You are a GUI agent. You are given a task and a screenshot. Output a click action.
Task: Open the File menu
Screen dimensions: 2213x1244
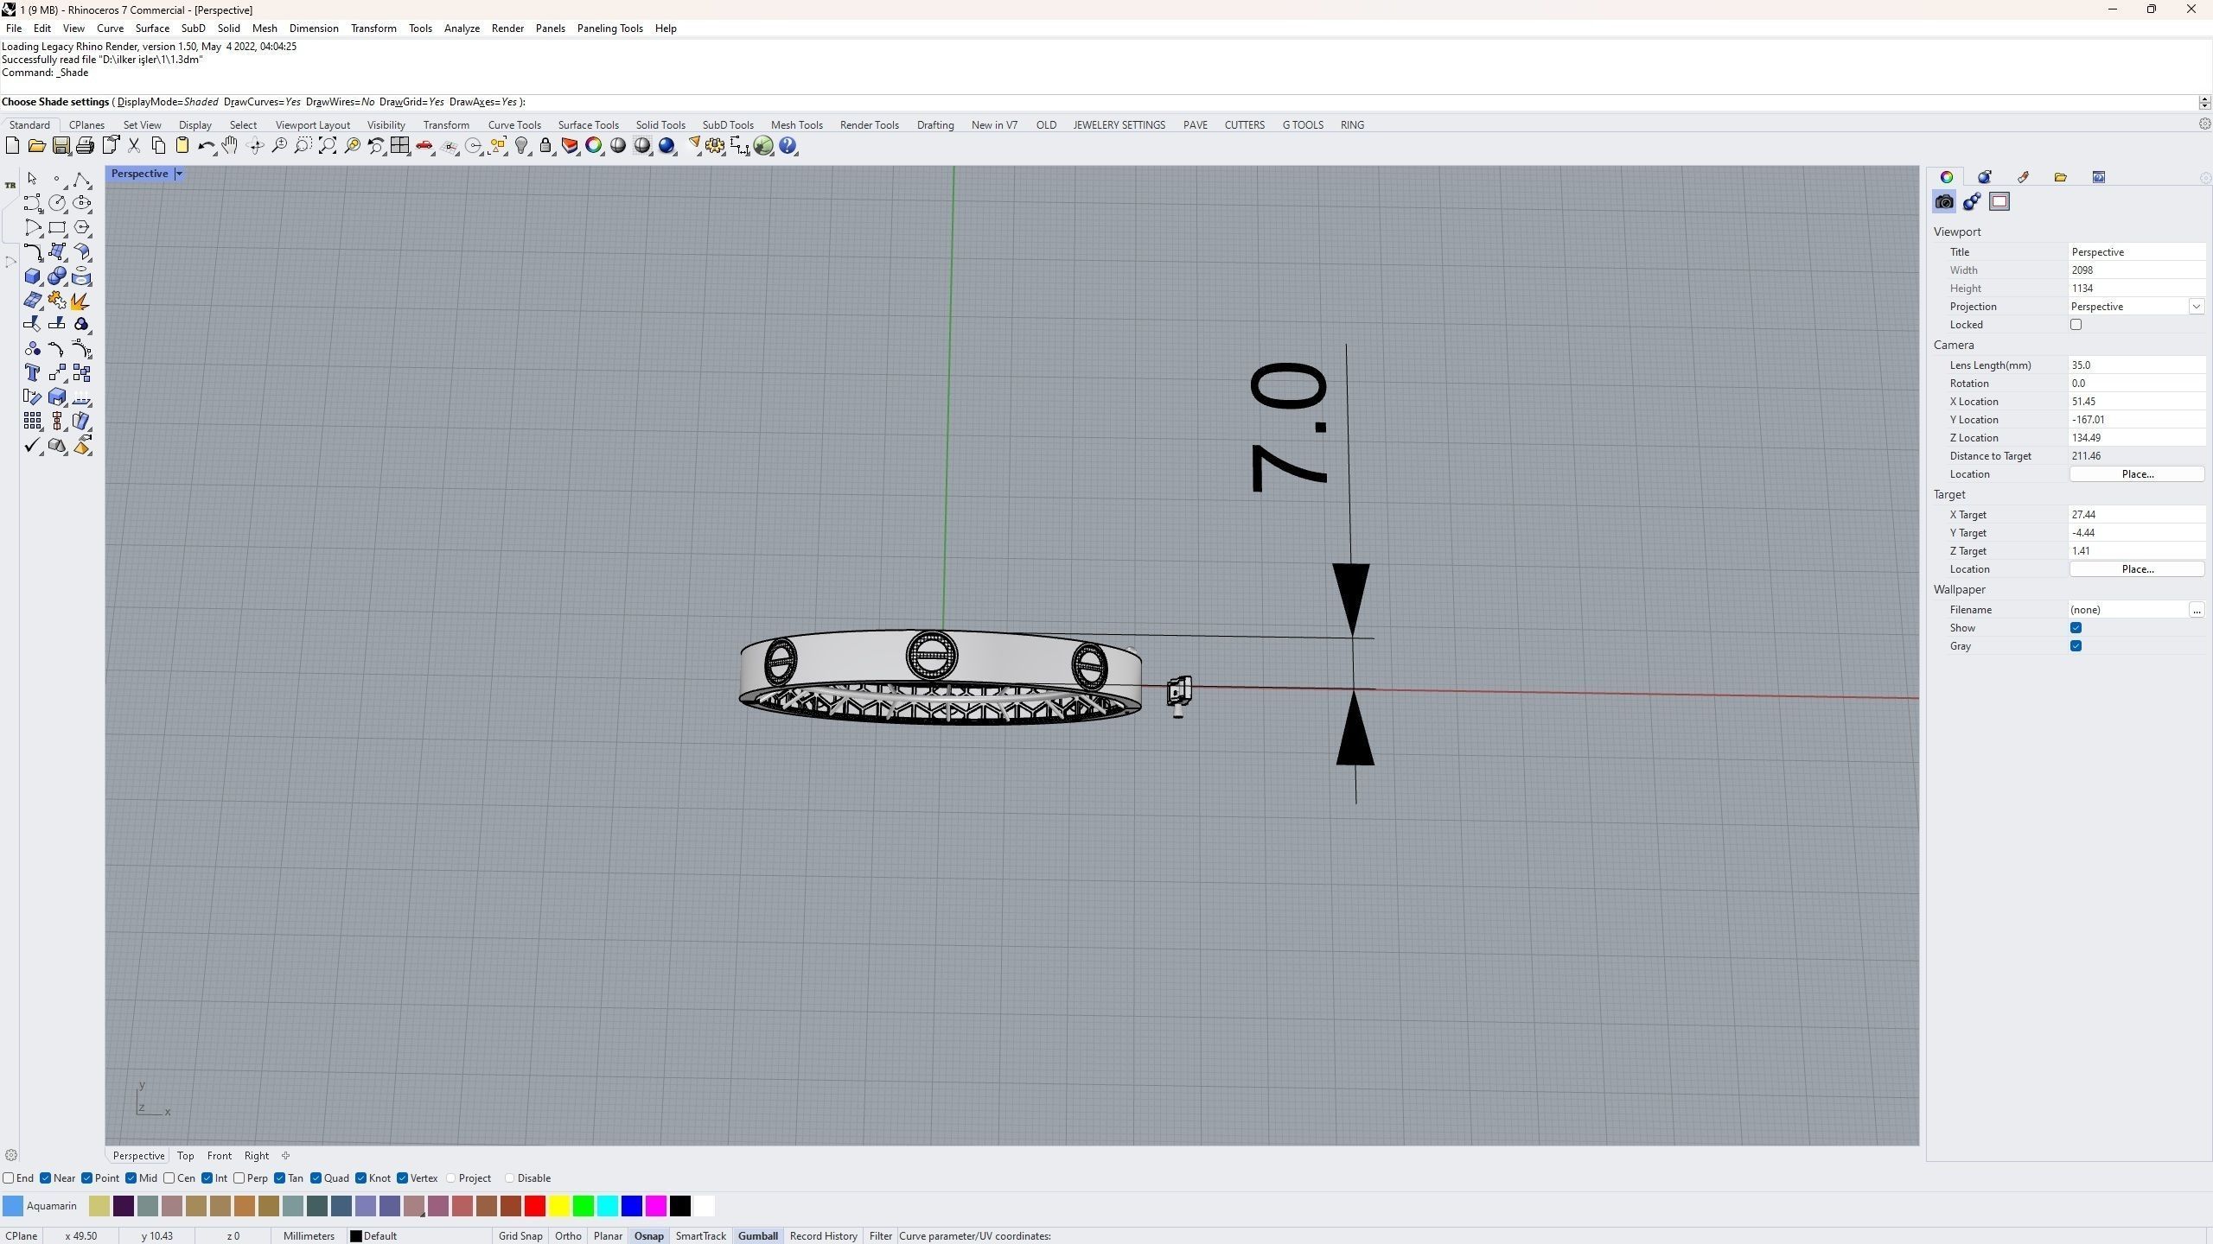point(14,29)
